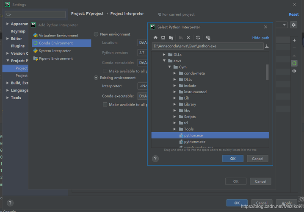
Task: Click the desktop directory toolbar icon
Action: [x=163, y=38]
